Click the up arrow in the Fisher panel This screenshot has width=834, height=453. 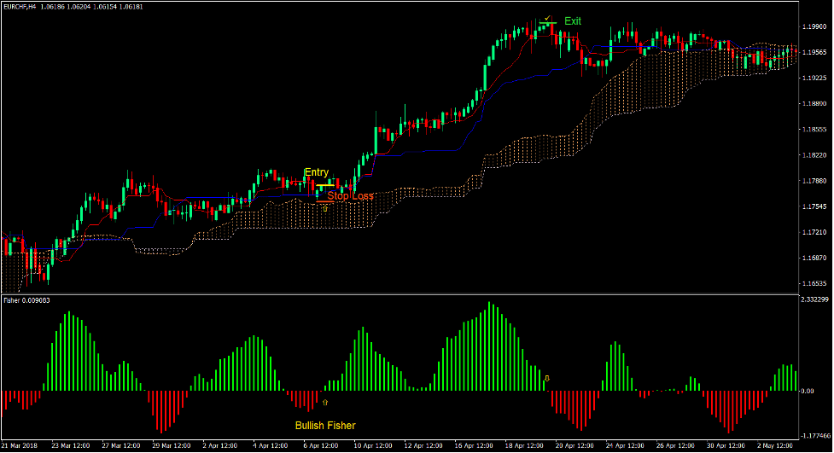tap(325, 403)
